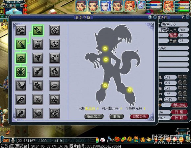Click the 当前 chat channel button

(x=5, y=141)
